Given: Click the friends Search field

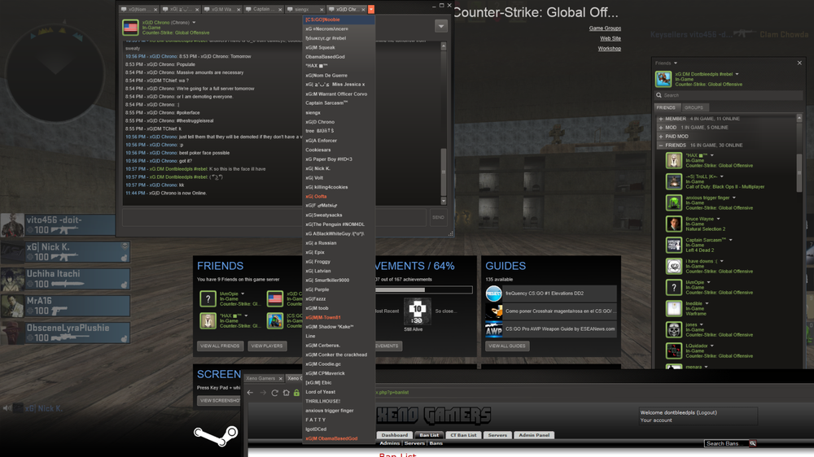Looking at the screenshot, I should pyautogui.click(x=729, y=95).
